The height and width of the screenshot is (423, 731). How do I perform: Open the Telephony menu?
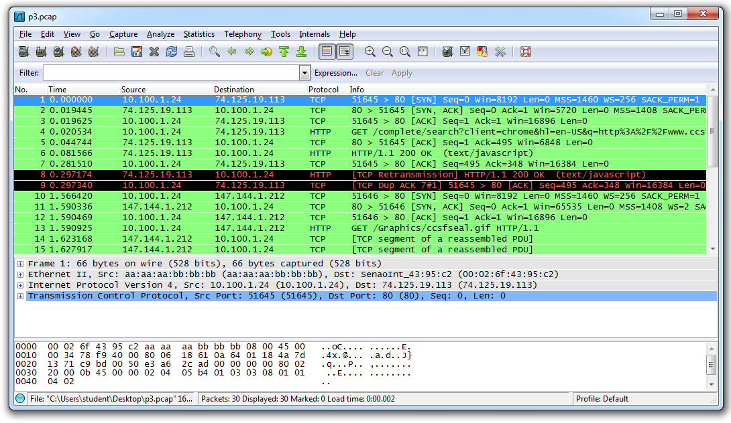tap(242, 34)
